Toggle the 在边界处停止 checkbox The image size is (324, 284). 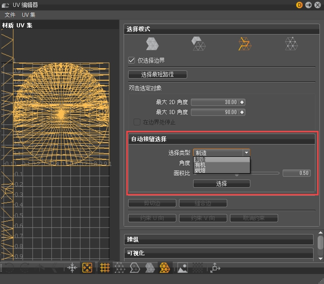[137, 122]
